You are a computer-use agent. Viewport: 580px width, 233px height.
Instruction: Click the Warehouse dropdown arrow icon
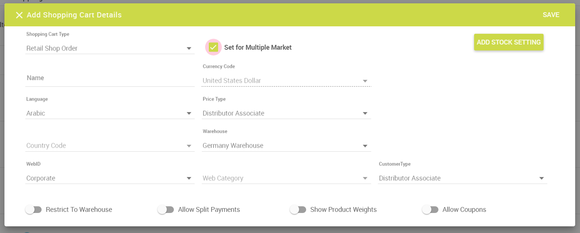click(365, 146)
